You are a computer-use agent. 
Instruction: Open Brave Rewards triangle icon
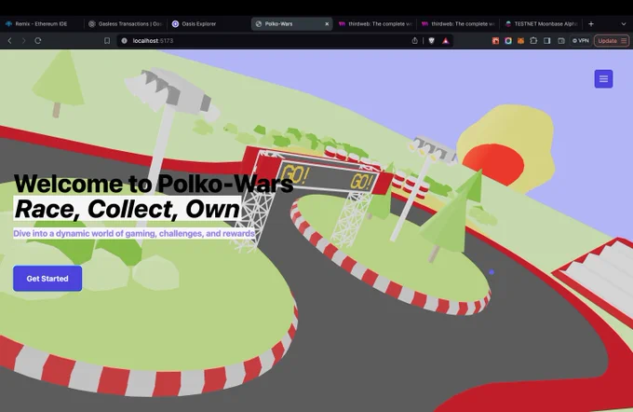(x=446, y=41)
